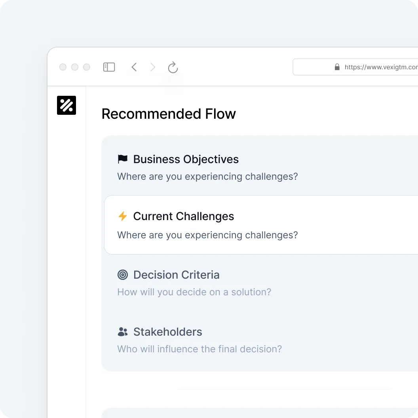Select the Business Objectives step title
418x418 pixels.
186,159
